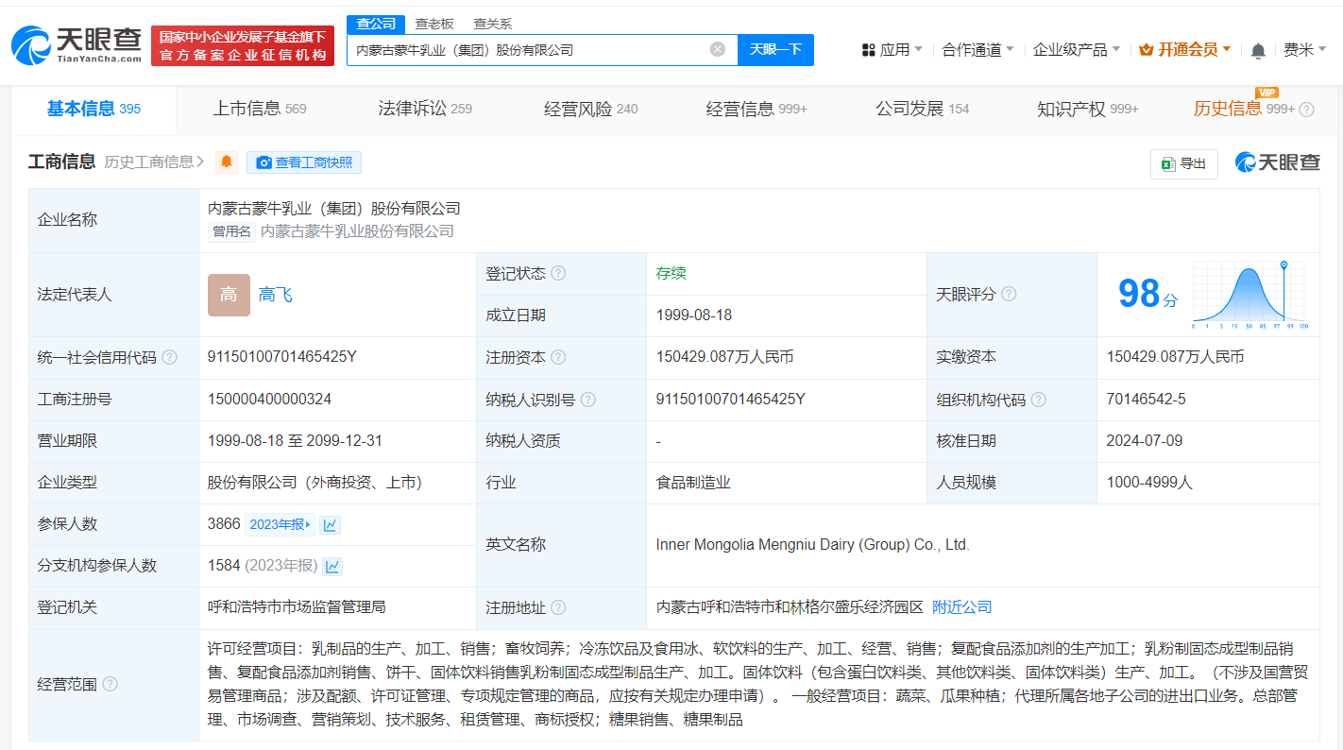Click the notification bell in the top bar
1343x750 pixels.
(x=1259, y=49)
